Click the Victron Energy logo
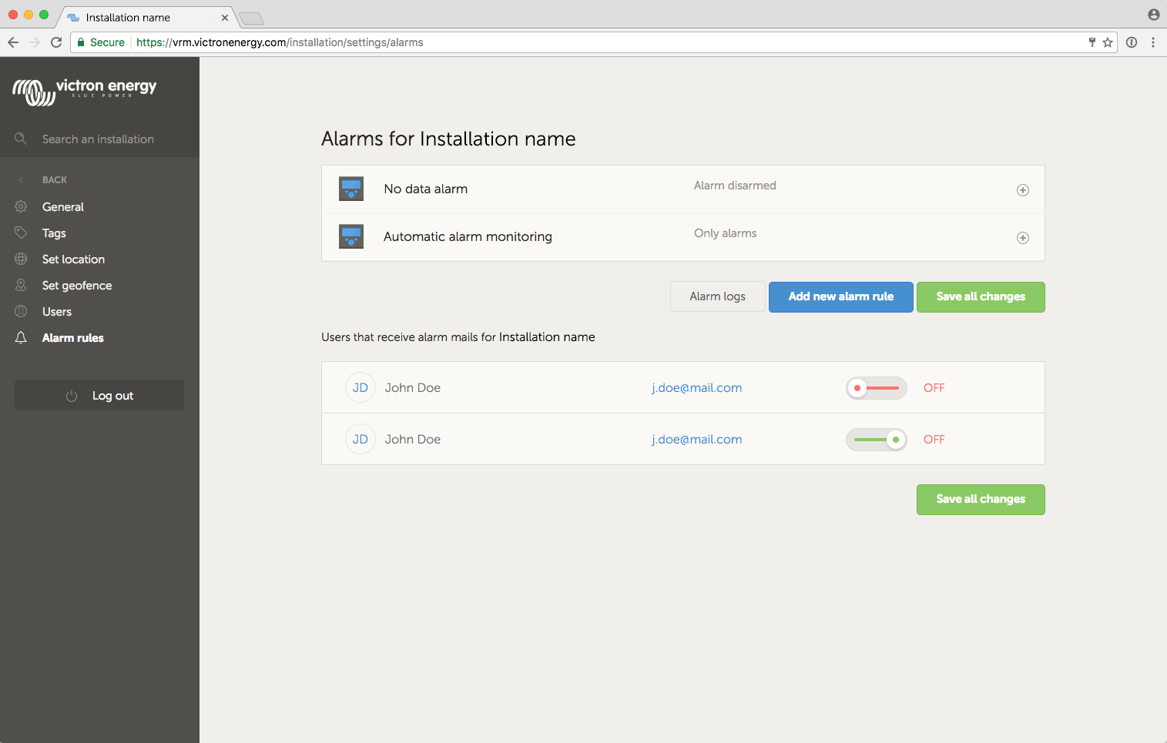The width and height of the screenshot is (1167, 743). point(85,91)
